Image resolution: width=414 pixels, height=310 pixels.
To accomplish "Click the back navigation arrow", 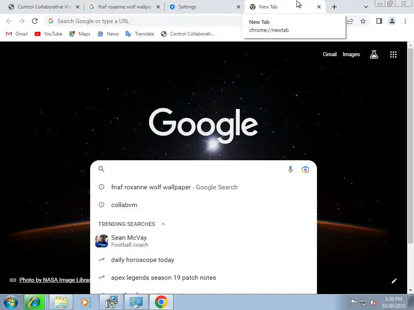I will point(9,21).
